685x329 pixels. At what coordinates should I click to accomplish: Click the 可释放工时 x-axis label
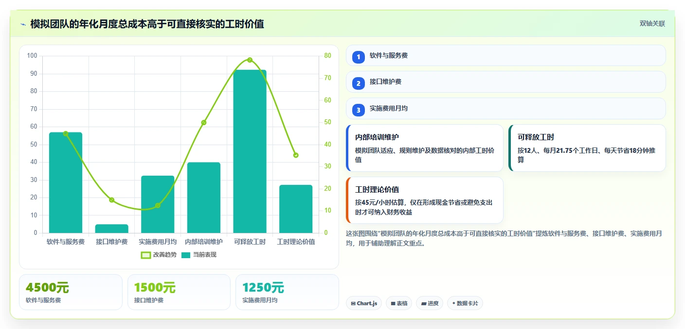coord(250,242)
